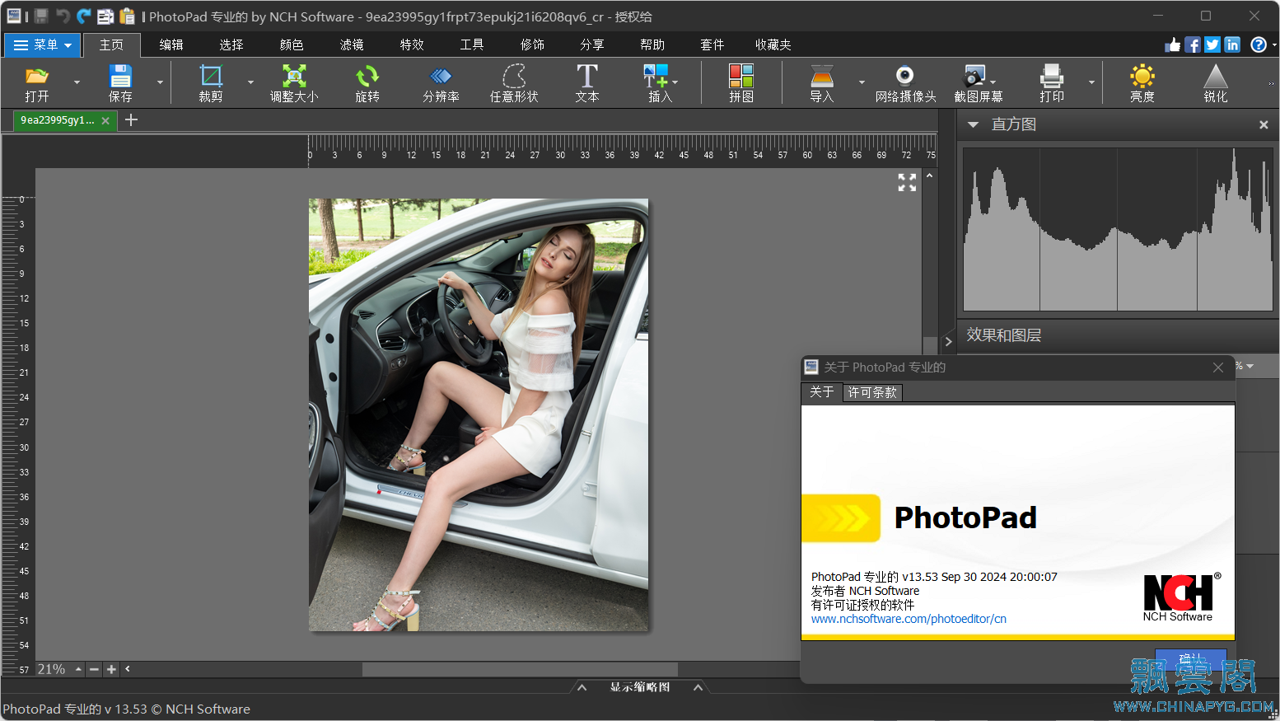Viewport: 1280px width, 721px height.
Task: Open the 调整大小 resize tool
Action: (x=294, y=83)
